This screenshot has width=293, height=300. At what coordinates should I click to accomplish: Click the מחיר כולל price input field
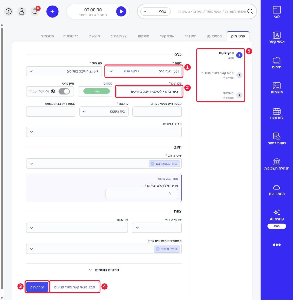click(142, 194)
